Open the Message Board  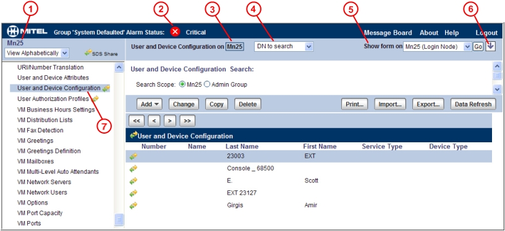pos(388,33)
